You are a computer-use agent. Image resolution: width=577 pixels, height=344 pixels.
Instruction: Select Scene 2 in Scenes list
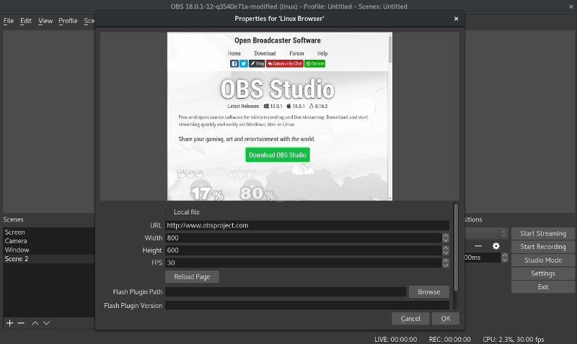(x=49, y=259)
